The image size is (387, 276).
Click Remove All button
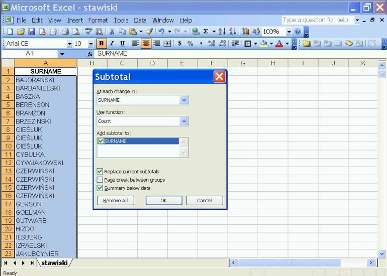116,200
